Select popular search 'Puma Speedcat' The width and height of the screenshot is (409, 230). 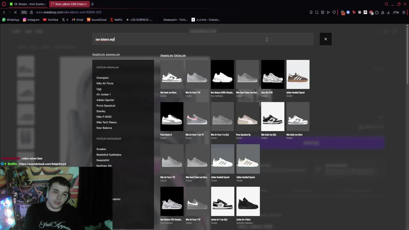point(106,106)
